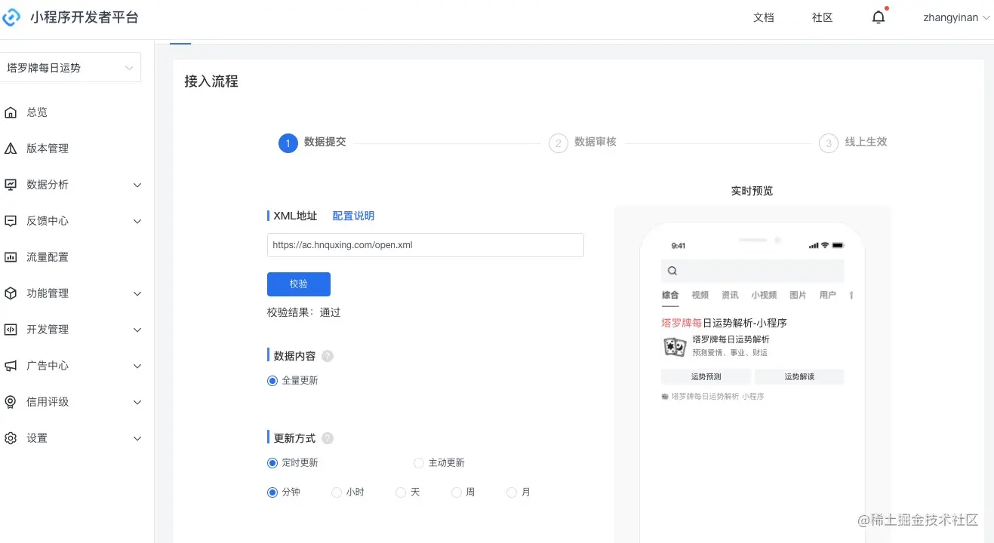Screen dimensions: 994x543
Task: Switch to 图片 tab in preview
Action: [x=798, y=295]
